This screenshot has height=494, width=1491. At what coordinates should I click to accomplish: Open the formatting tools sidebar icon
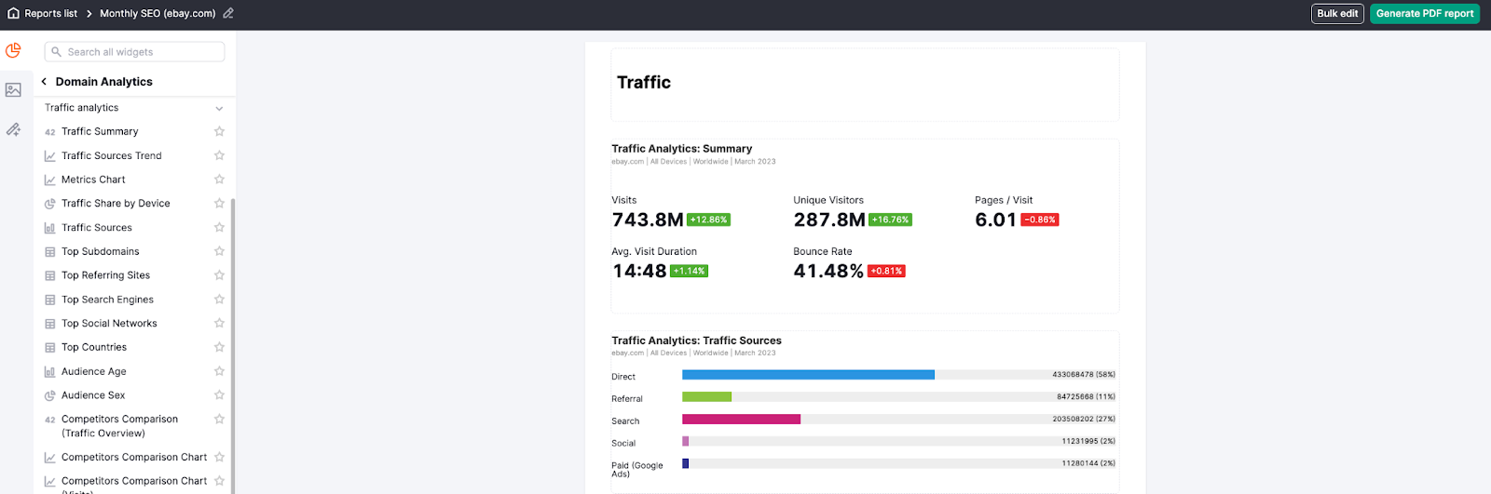(x=13, y=129)
